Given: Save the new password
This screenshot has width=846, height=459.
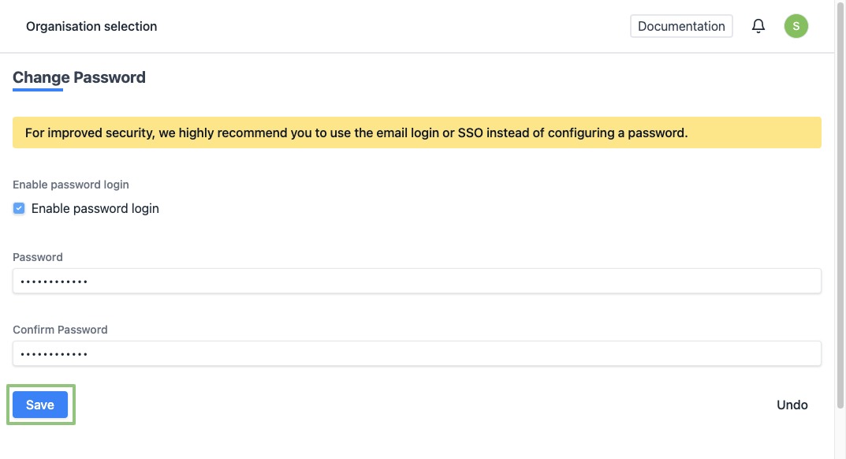Looking at the screenshot, I should click(x=40, y=405).
